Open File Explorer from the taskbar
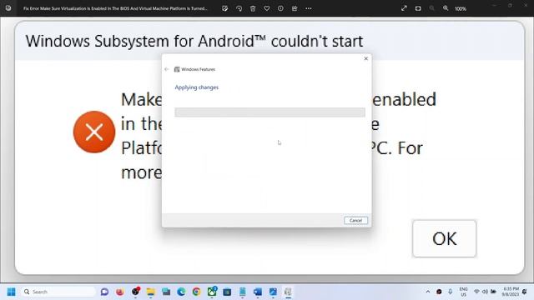 coord(150,292)
